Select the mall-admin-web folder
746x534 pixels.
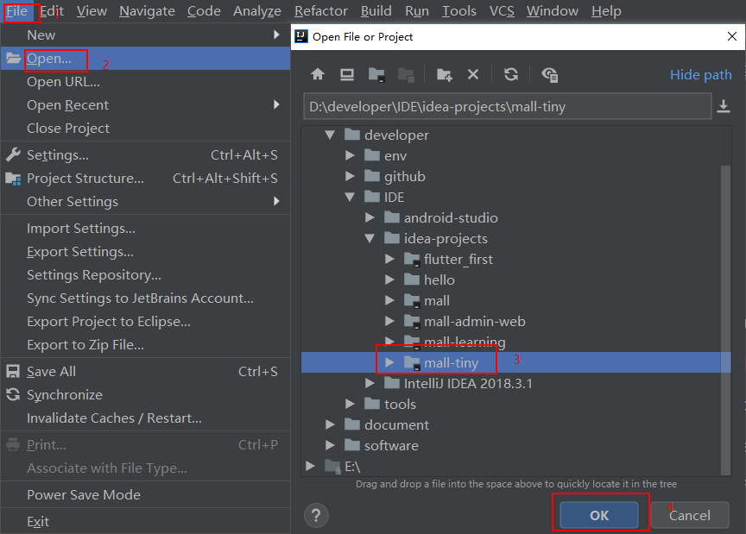[x=474, y=321]
